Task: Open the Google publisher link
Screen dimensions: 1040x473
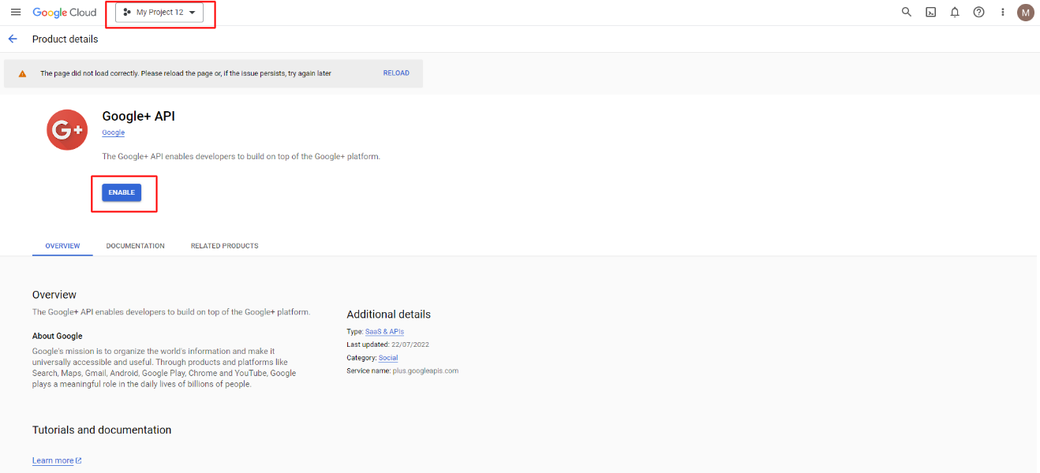Action: [114, 132]
